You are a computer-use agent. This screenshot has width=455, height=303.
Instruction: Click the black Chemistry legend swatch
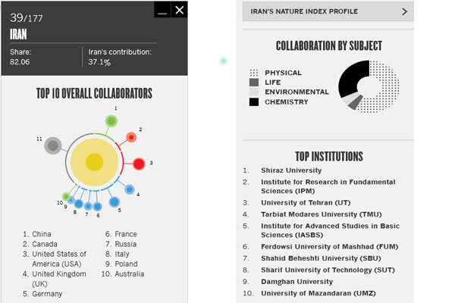[254, 102]
